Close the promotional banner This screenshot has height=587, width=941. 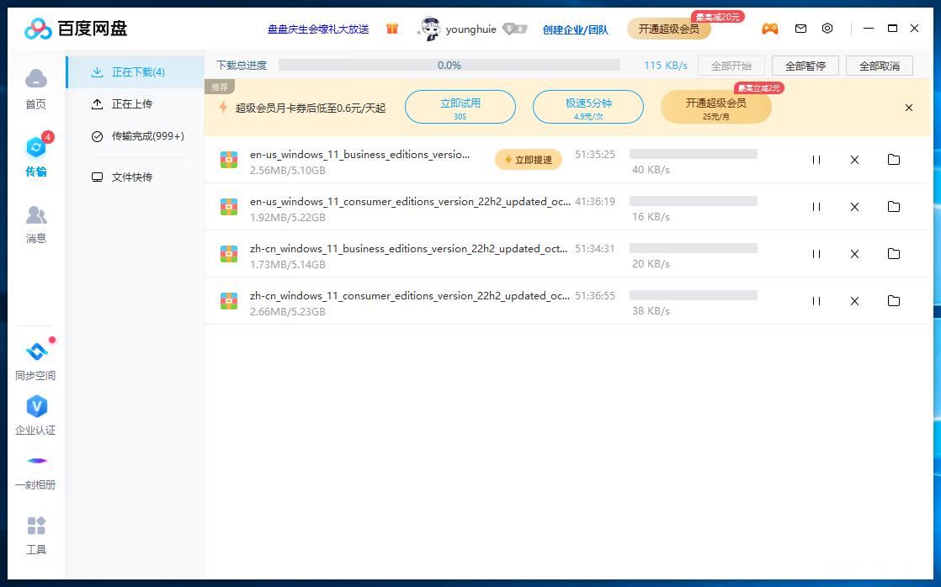909,108
